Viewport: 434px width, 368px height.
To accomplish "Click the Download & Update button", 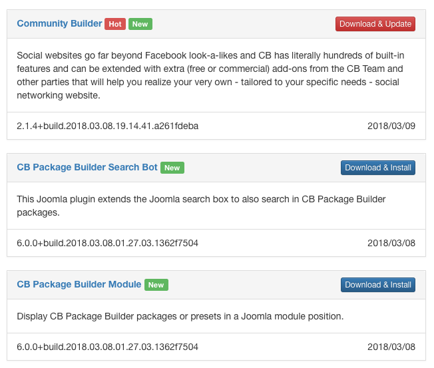I will (375, 24).
